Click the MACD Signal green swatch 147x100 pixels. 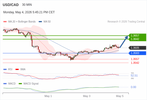pyautogui.click(x=20, y=84)
